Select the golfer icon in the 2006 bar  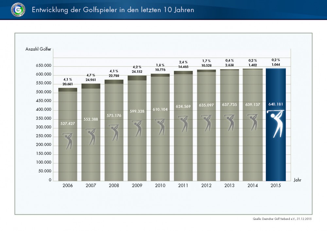point(68,141)
